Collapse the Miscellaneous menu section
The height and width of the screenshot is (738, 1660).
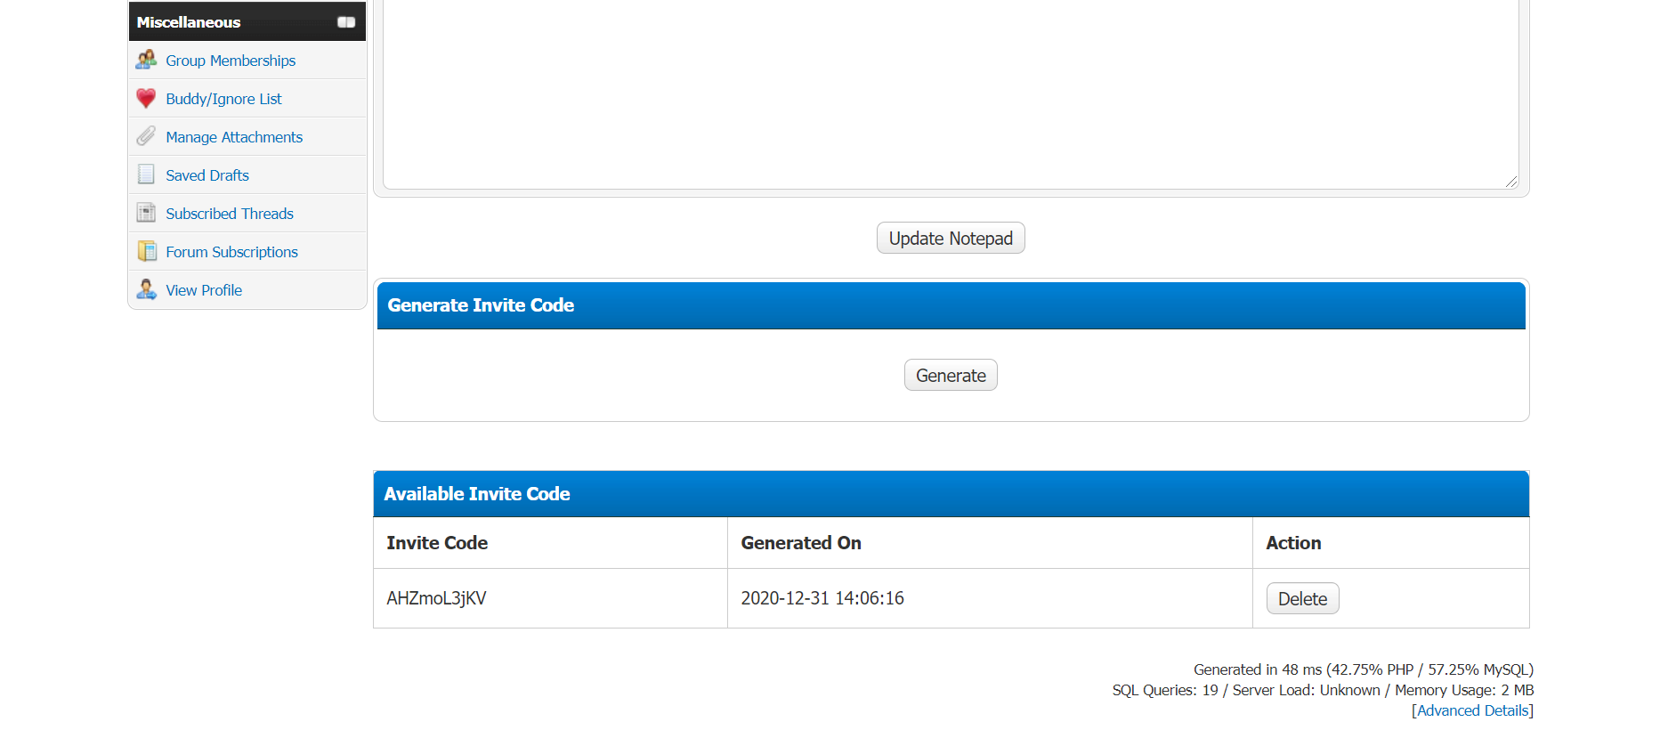click(x=346, y=22)
